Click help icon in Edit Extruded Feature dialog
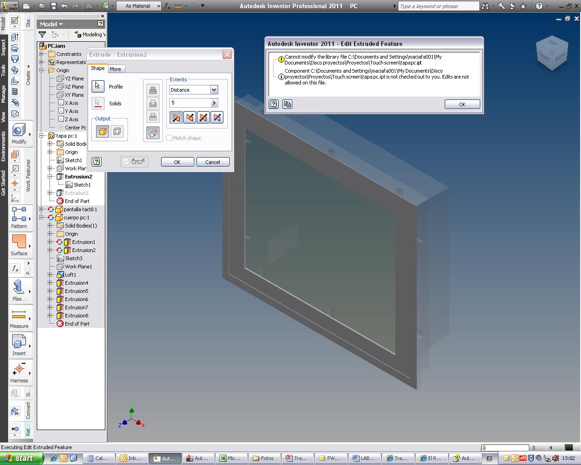 274,104
